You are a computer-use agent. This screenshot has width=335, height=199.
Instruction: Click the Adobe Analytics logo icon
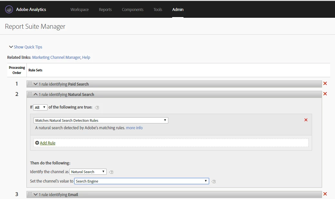pos(9,9)
